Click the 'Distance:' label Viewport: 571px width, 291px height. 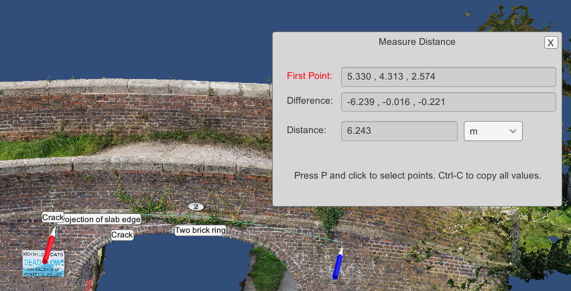307,130
